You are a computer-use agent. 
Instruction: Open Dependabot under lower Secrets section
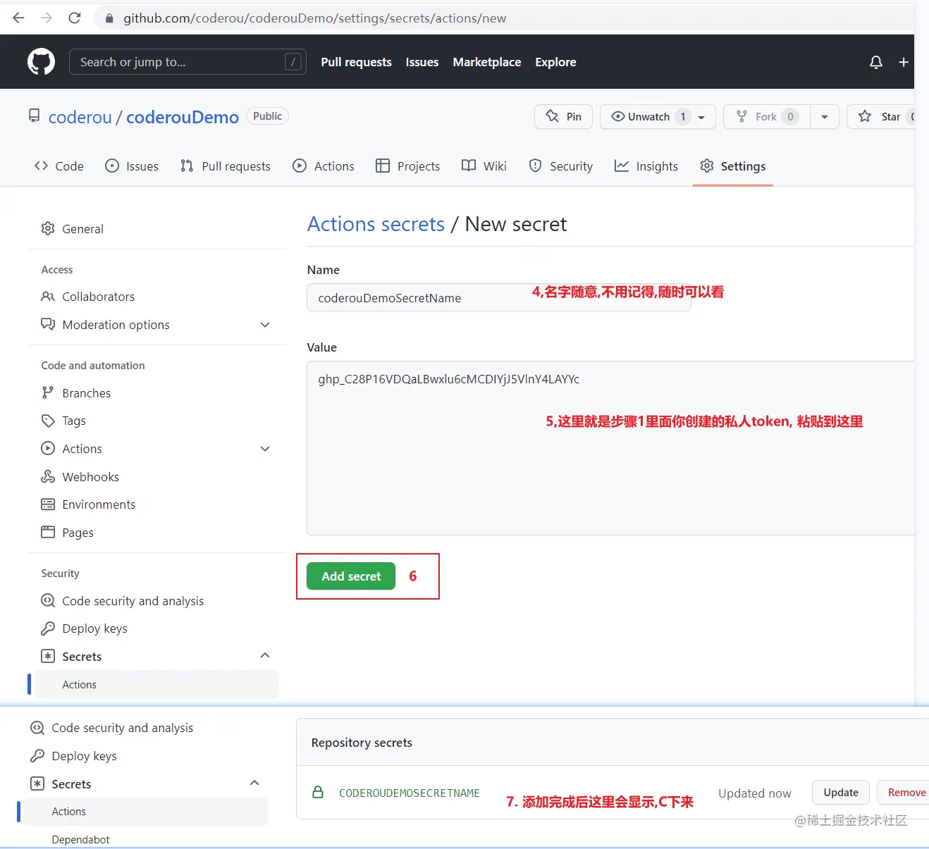[x=80, y=840]
